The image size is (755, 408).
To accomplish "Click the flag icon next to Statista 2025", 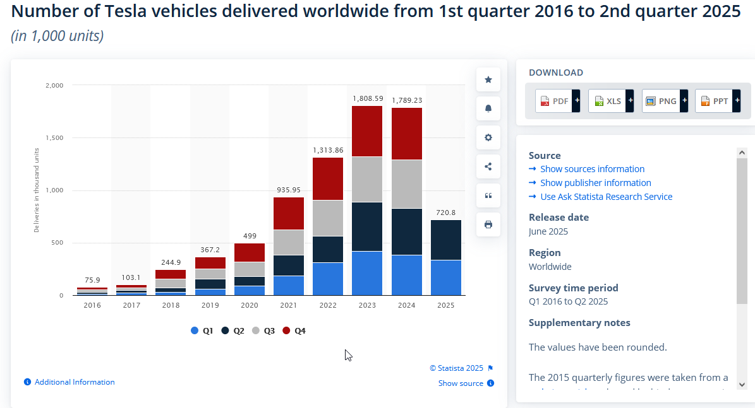I will point(491,368).
